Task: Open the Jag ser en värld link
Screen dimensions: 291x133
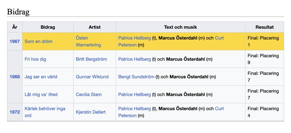Action: tap(41, 77)
